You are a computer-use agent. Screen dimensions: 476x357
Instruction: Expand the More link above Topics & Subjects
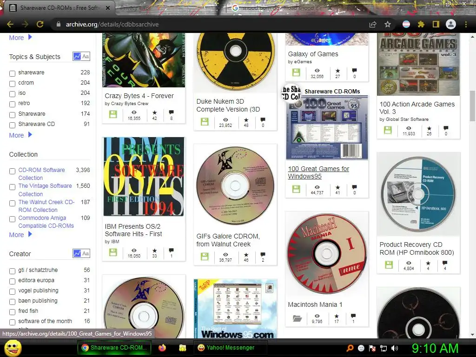[20, 38]
